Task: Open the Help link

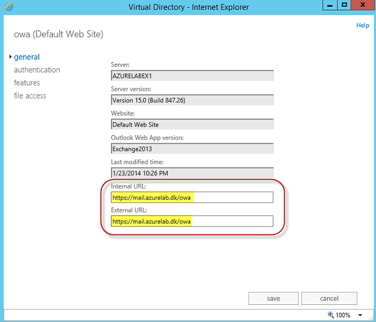Action: coord(363,26)
